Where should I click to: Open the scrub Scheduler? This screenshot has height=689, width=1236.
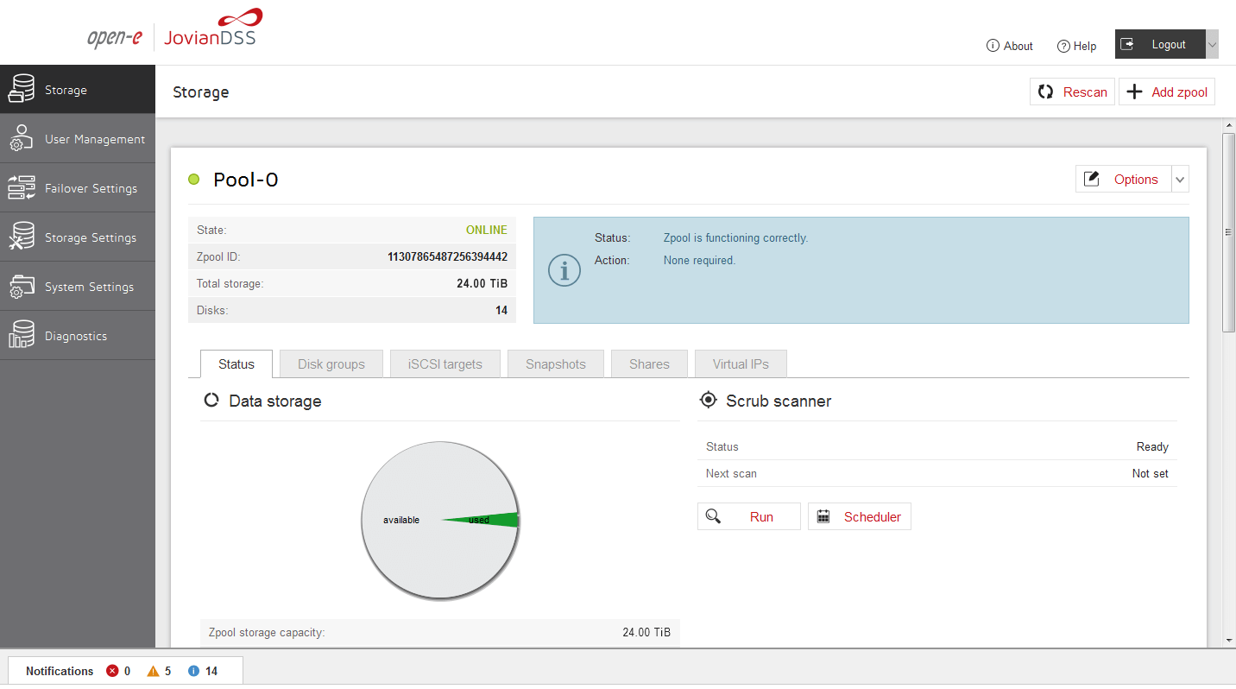[860, 517]
